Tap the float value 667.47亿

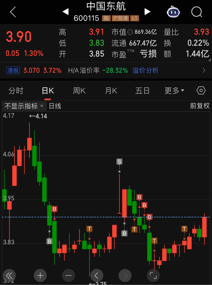[x=143, y=43]
